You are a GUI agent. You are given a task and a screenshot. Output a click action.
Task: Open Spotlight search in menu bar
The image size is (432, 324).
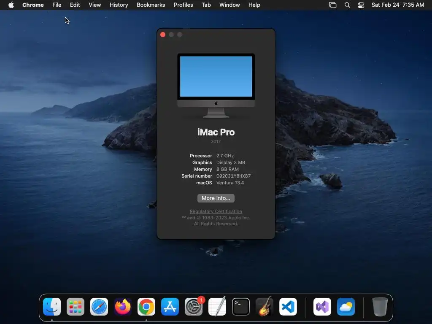[347, 5]
